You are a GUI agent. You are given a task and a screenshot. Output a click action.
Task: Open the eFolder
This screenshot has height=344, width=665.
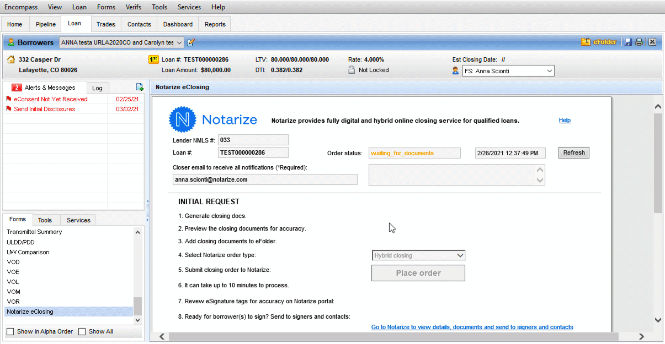pos(599,42)
